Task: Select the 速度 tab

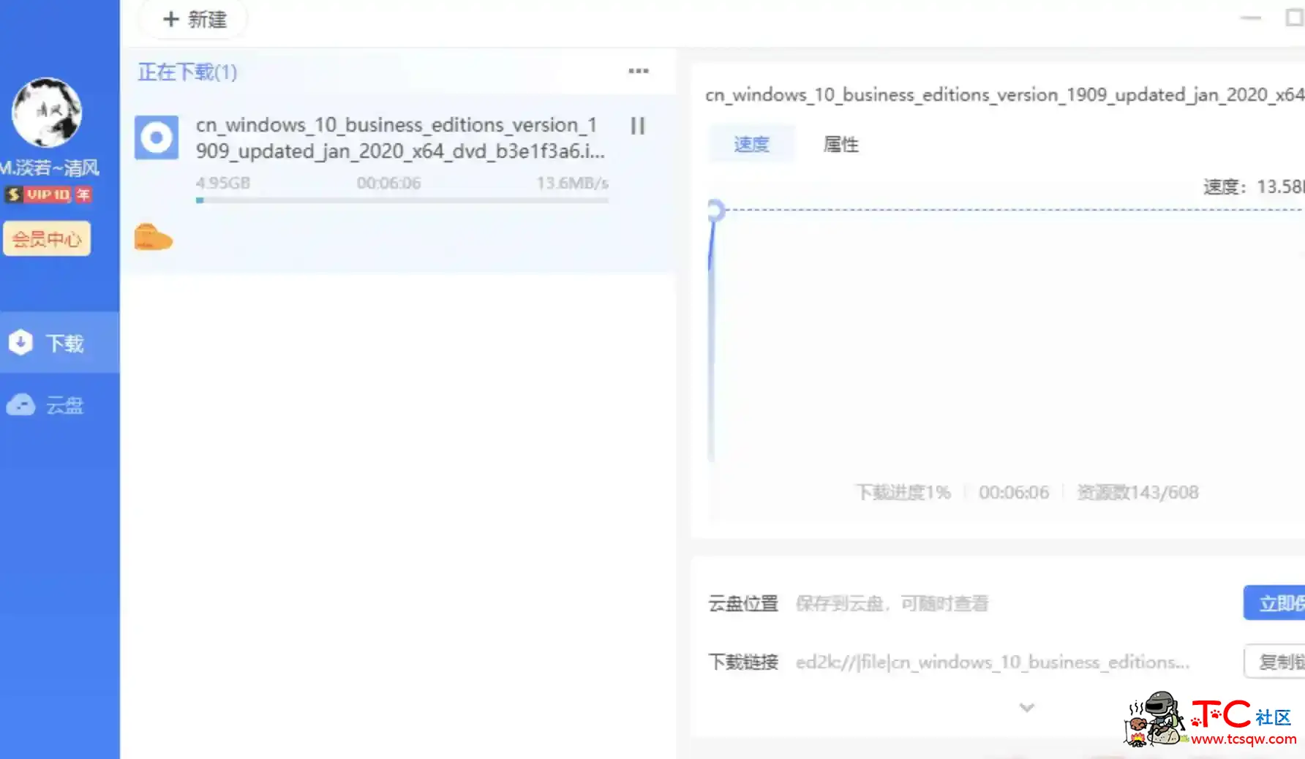Action: pyautogui.click(x=751, y=144)
